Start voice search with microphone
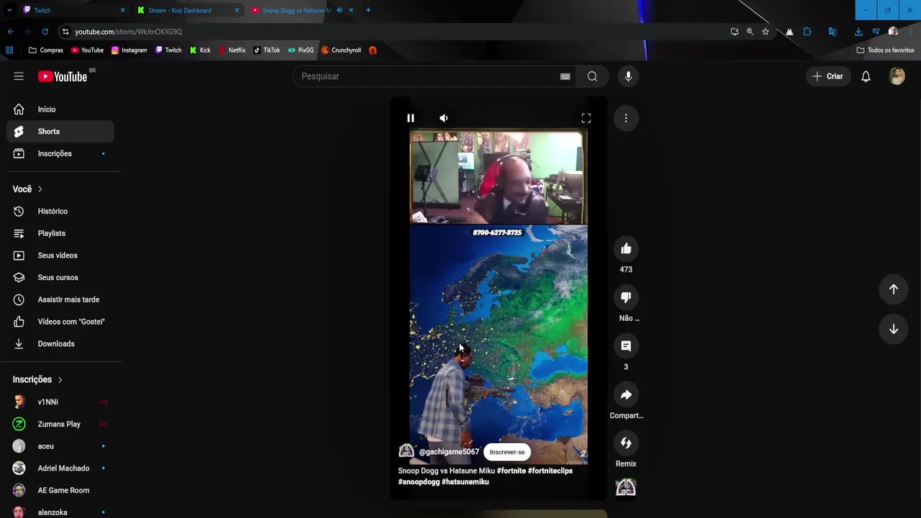 (x=628, y=76)
